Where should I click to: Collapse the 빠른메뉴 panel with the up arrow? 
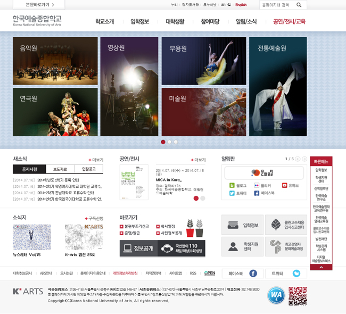[321, 267]
